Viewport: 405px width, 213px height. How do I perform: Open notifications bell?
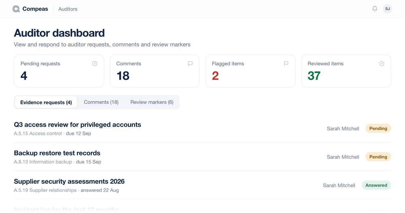[375, 9]
